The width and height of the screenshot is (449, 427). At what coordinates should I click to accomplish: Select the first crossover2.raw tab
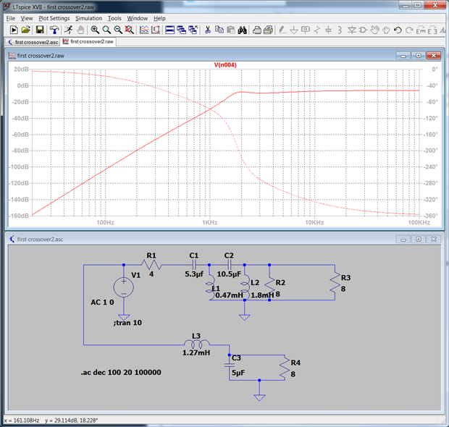pyautogui.click(x=88, y=42)
